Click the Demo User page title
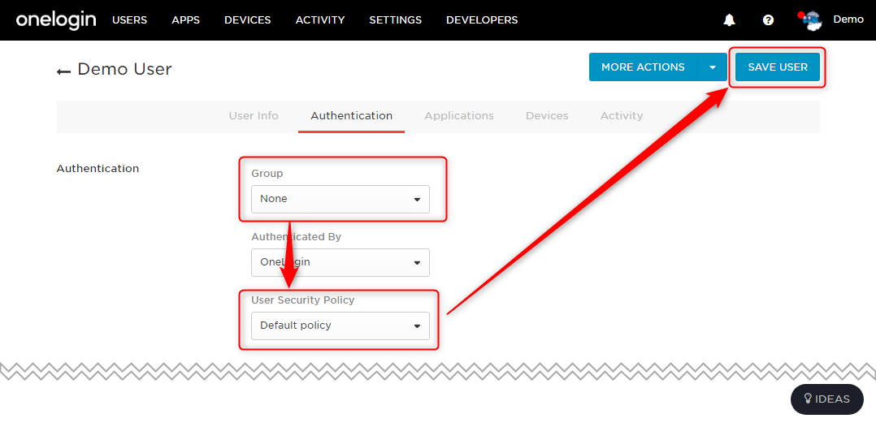Image resolution: width=876 pixels, height=427 pixels. click(x=124, y=69)
